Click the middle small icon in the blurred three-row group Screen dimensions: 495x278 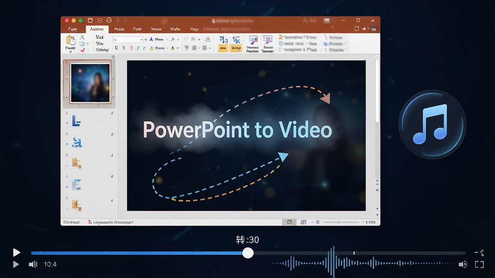(x=281, y=43)
